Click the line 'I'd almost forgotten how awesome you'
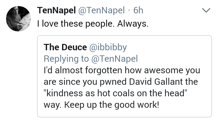Viewport: 218px width, 122px height. click(122, 70)
